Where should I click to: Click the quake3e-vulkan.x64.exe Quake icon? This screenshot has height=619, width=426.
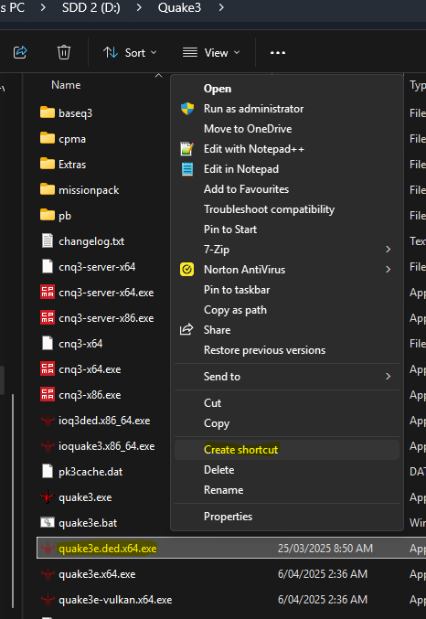(x=48, y=600)
